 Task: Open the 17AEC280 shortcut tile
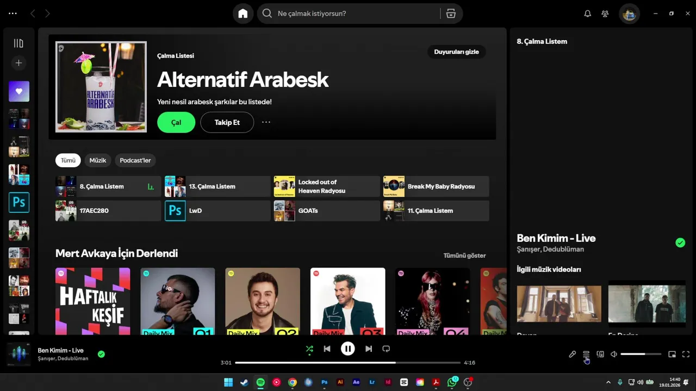[108, 211]
